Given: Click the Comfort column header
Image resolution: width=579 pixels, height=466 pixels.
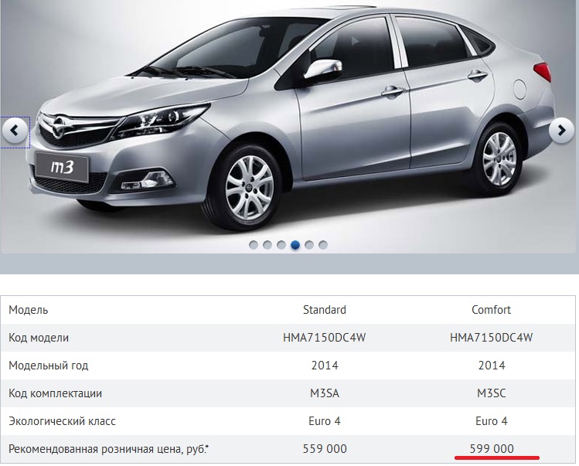Looking at the screenshot, I should [491, 310].
